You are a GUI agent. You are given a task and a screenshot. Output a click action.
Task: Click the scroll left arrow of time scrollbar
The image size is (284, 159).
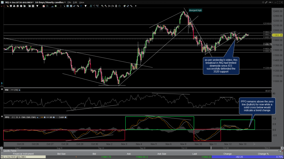[1, 148]
